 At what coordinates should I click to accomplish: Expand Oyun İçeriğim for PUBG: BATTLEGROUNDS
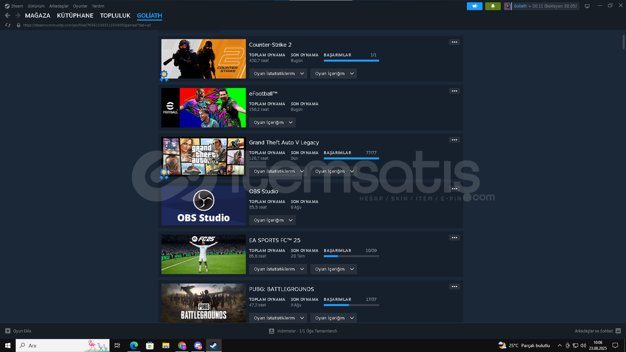pyautogui.click(x=334, y=318)
